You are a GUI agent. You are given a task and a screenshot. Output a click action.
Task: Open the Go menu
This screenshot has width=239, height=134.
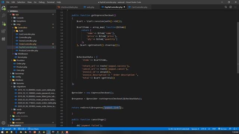(x=35, y=2)
